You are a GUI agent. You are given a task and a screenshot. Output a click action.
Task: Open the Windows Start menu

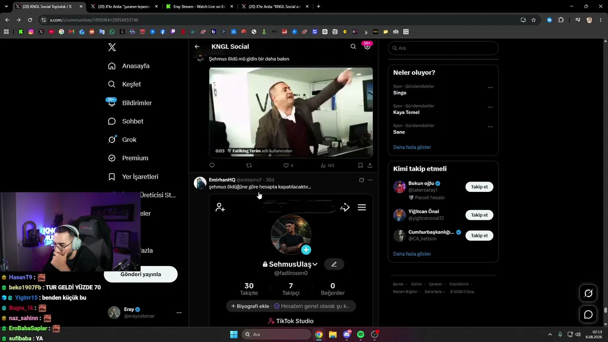tap(234, 334)
